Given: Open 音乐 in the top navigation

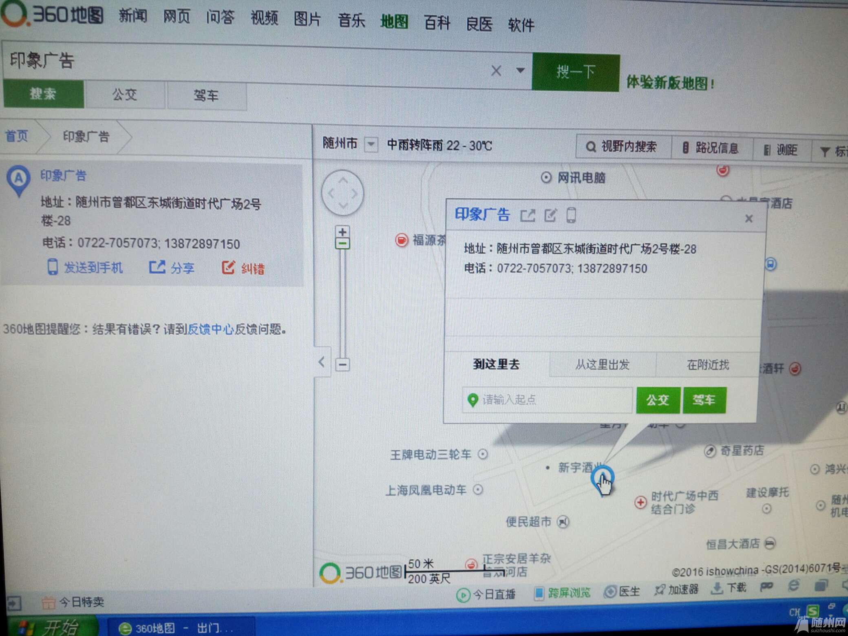Looking at the screenshot, I should pos(351,20).
